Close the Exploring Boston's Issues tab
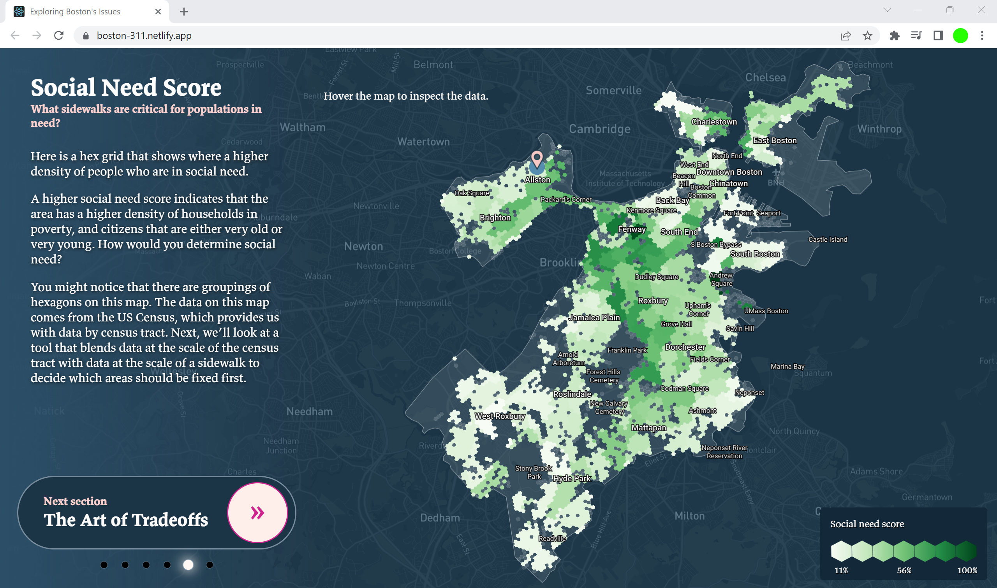 [x=158, y=12]
